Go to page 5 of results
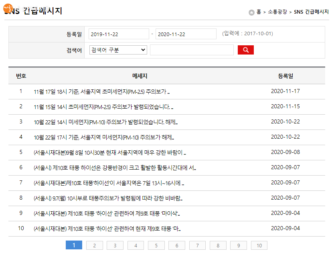The width and height of the screenshot is (334, 263). click(x=156, y=246)
